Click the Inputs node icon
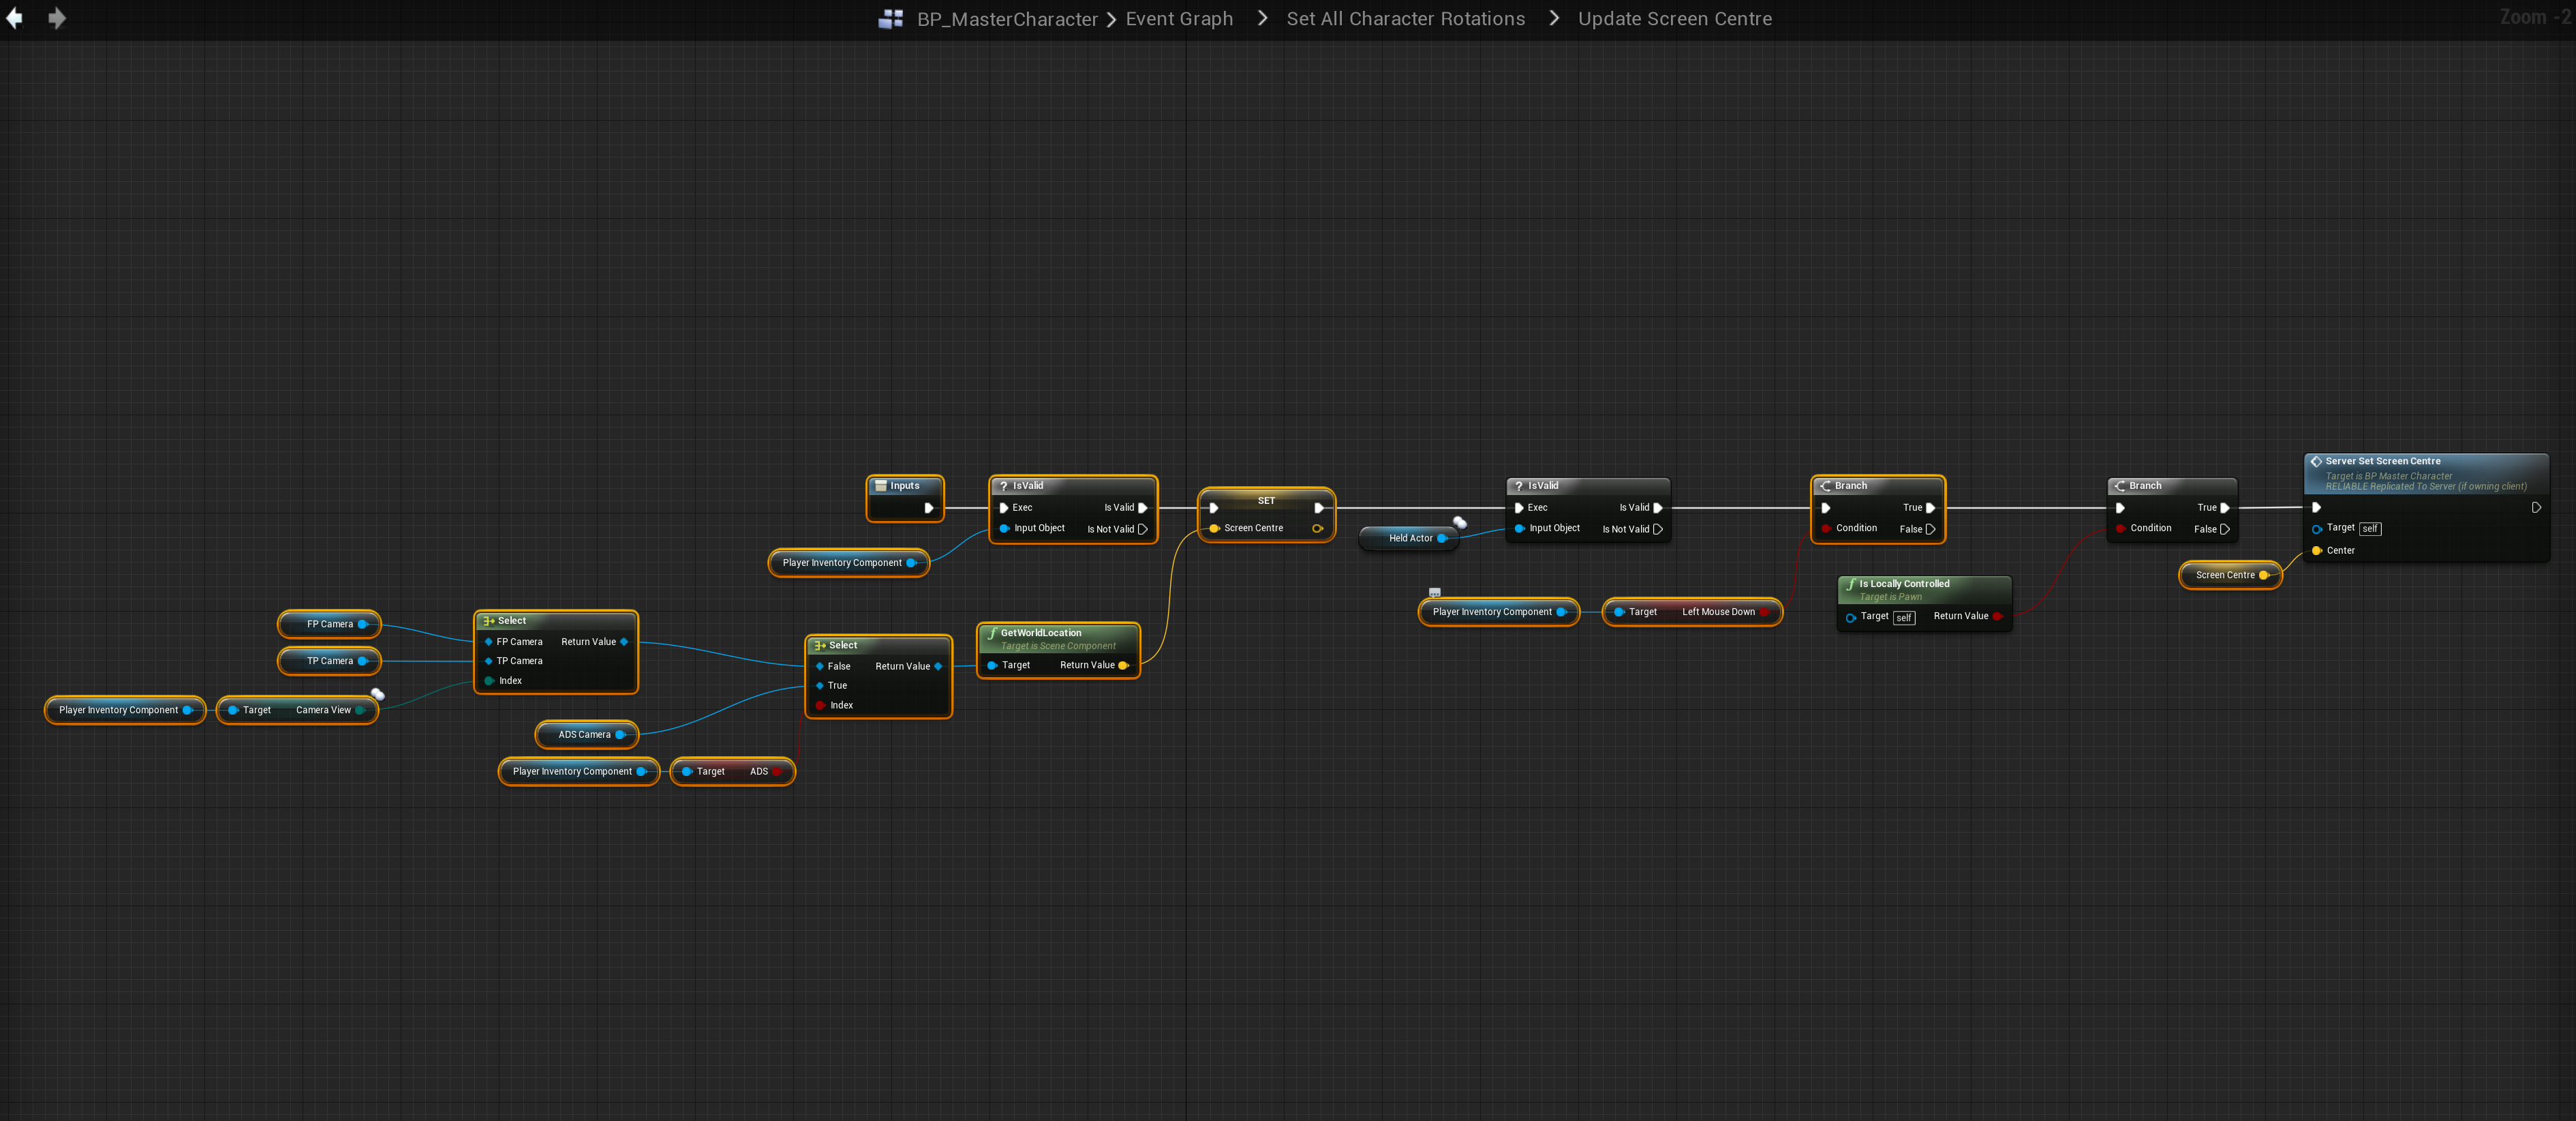Viewport: 2576px width, 1121px height. (x=880, y=485)
